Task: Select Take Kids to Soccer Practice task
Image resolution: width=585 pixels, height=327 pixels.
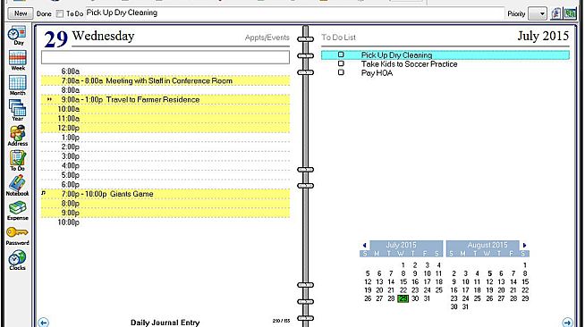Action: coord(409,64)
